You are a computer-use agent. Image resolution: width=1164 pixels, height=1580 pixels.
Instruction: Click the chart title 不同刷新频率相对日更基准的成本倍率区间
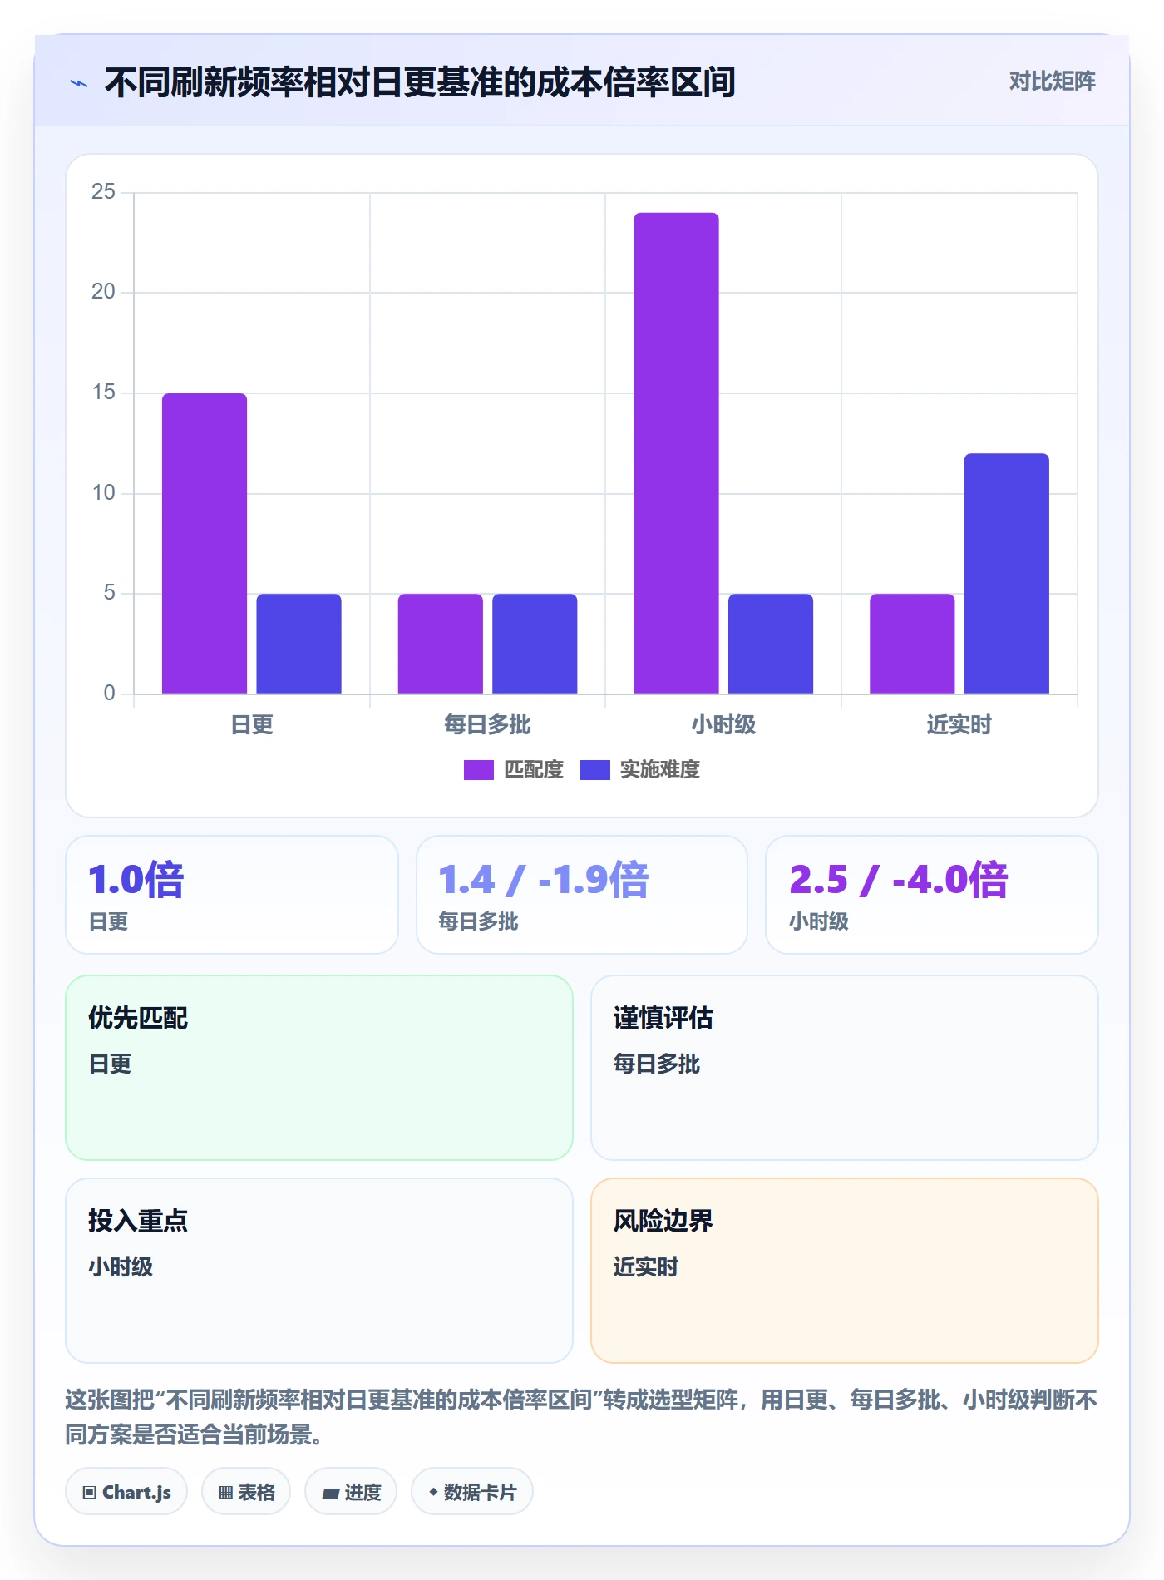pyautogui.click(x=420, y=82)
